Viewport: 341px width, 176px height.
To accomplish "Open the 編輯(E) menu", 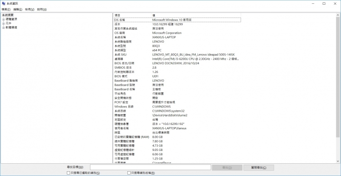I will tap(18, 9).
